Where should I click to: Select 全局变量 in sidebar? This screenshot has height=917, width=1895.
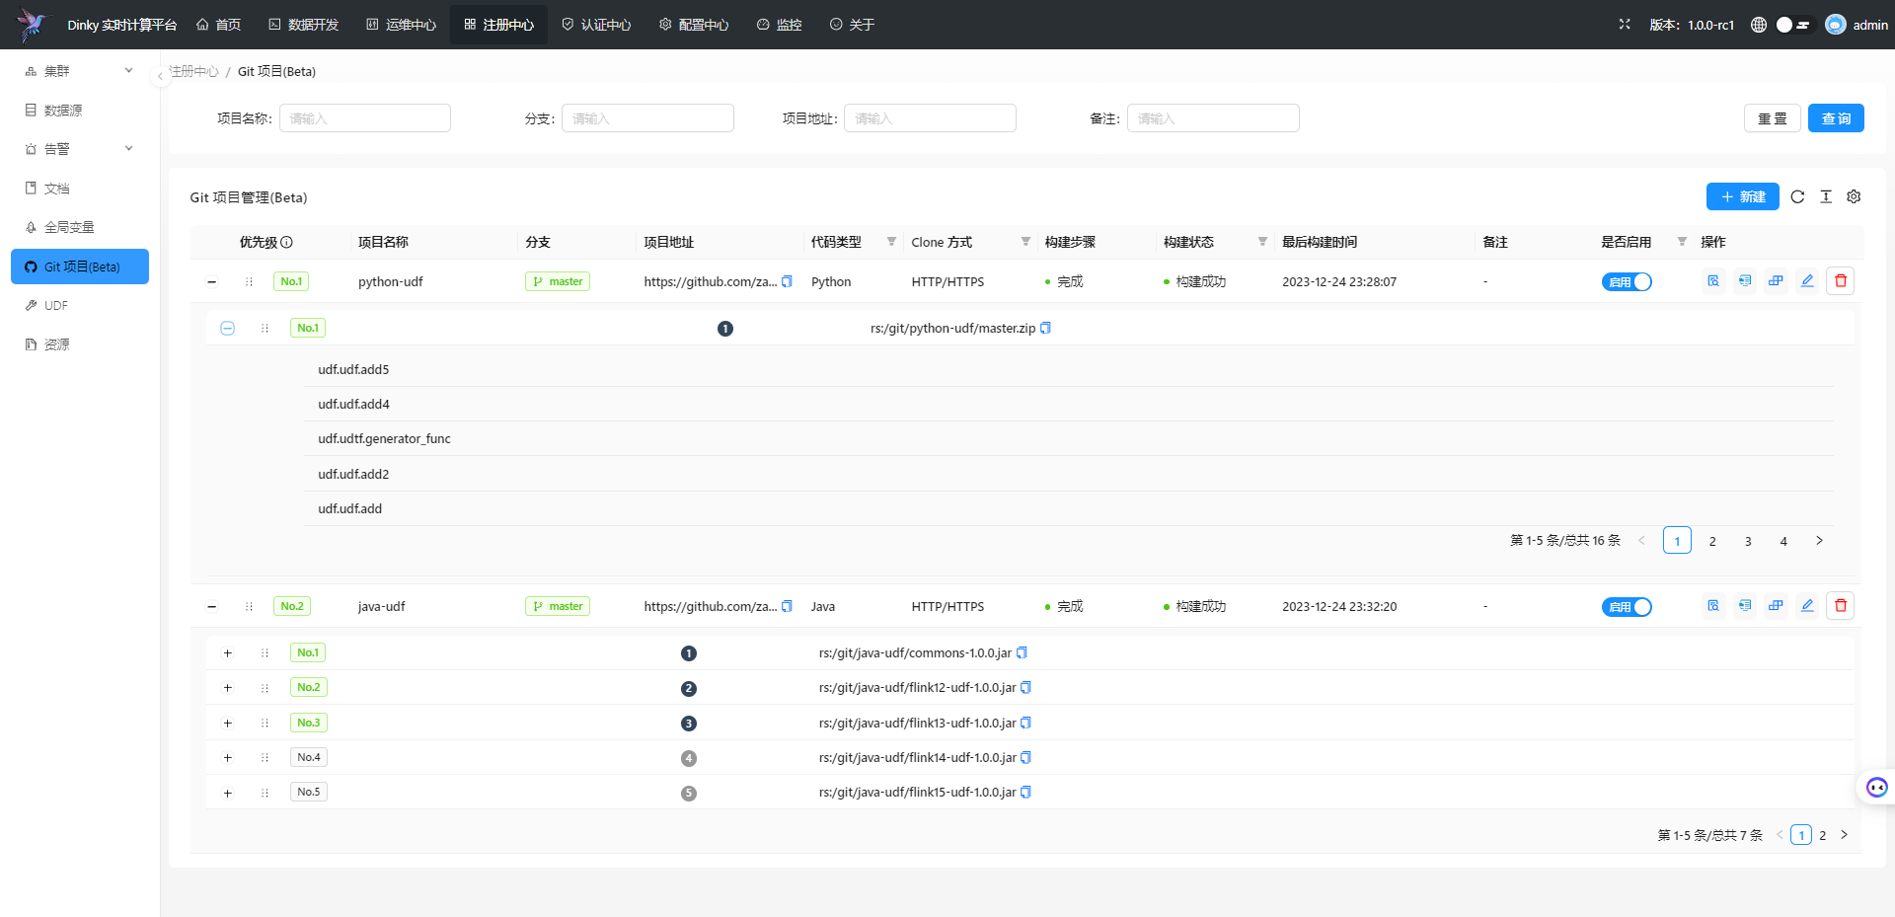point(80,227)
